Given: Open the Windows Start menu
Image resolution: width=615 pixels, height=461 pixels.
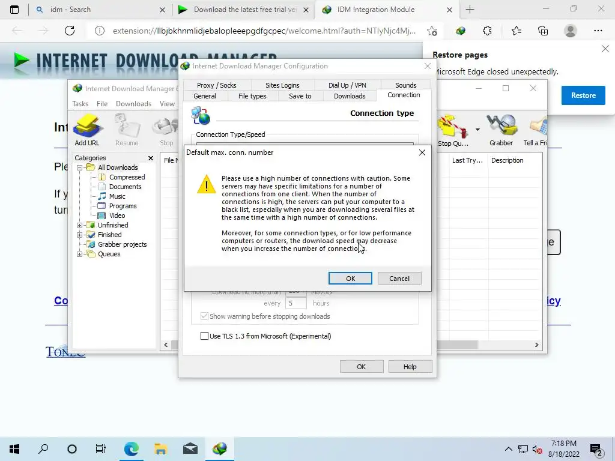Looking at the screenshot, I should 14,449.
